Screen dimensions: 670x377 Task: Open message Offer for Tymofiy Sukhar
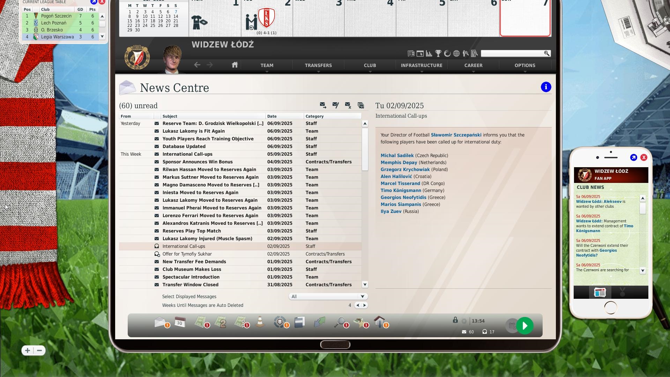(x=240, y=254)
